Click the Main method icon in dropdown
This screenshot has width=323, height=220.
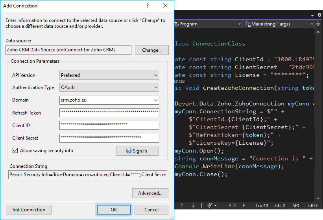click(x=247, y=24)
